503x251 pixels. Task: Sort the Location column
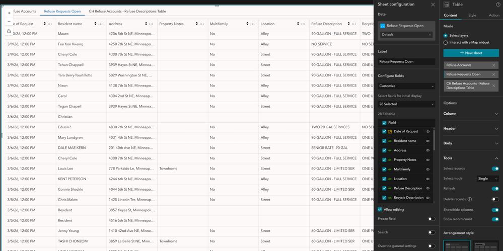pos(298,24)
